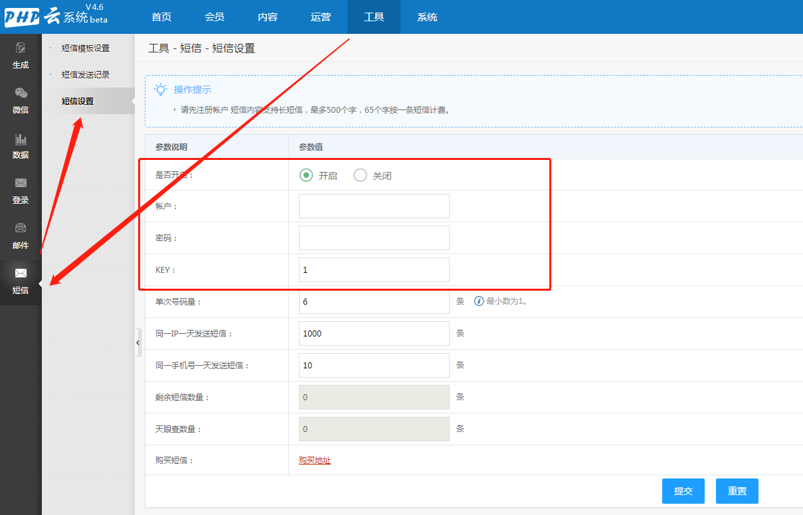The width and height of the screenshot is (803, 515).
Task: Click the 密码 input field
Action: [x=374, y=238]
